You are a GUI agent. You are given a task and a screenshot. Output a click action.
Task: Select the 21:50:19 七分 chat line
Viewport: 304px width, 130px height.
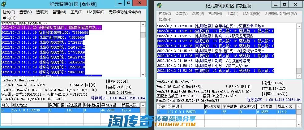pyautogui.click(x=203, y=66)
